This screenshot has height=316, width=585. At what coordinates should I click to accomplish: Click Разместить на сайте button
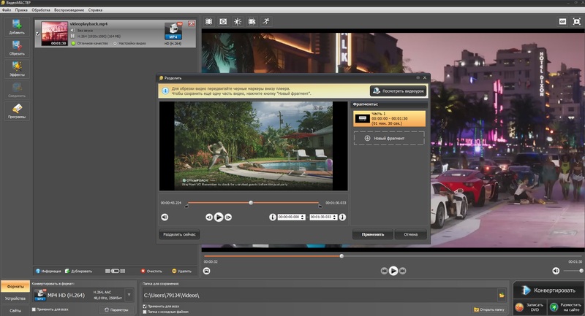(x=566, y=307)
